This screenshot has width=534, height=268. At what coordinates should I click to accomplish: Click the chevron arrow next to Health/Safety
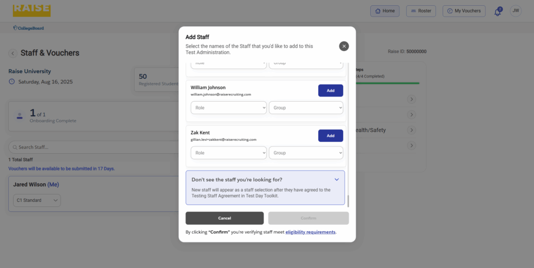pyautogui.click(x=411, y=130)
